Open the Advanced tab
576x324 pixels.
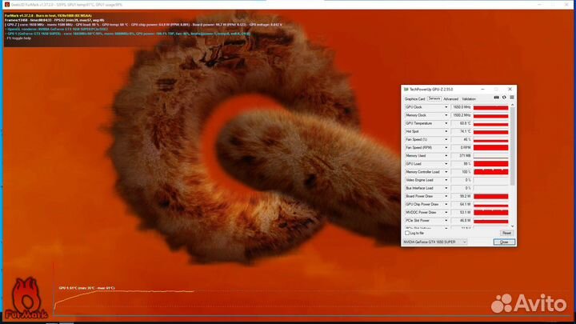pos(450,98)
